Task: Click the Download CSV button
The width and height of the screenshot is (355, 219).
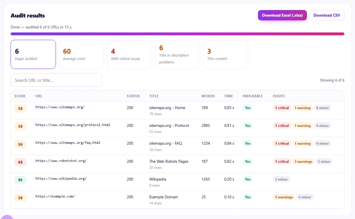Action: pos(327,15)
